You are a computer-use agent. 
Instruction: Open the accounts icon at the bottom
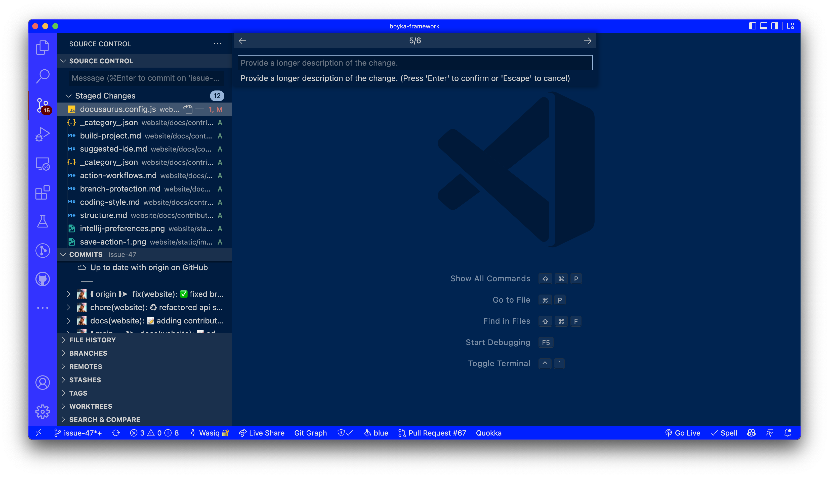pyautogui.click(x=42, y=382)
